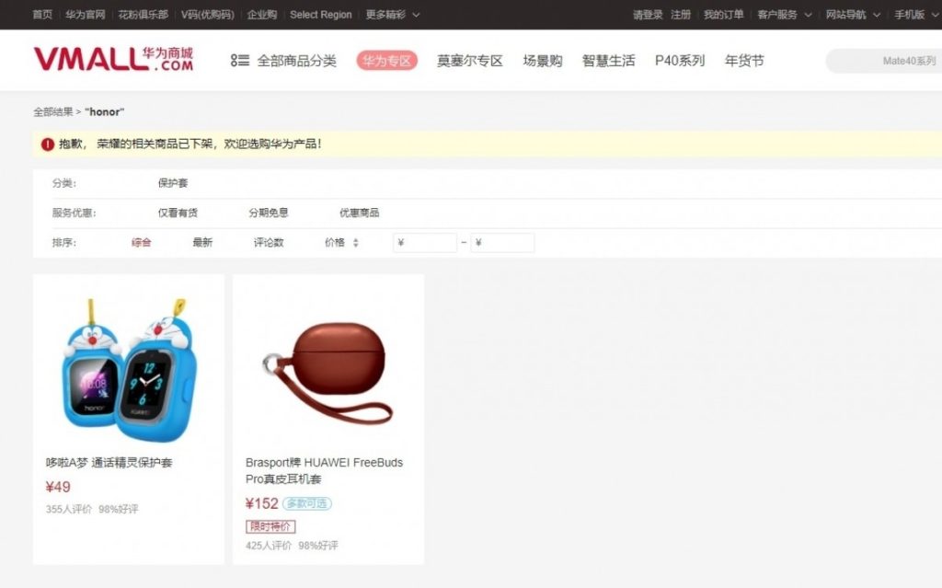Expand the 网站导航 dropdown menu
942x588 pixels.
pyautogui.click(x=853, y=15)
